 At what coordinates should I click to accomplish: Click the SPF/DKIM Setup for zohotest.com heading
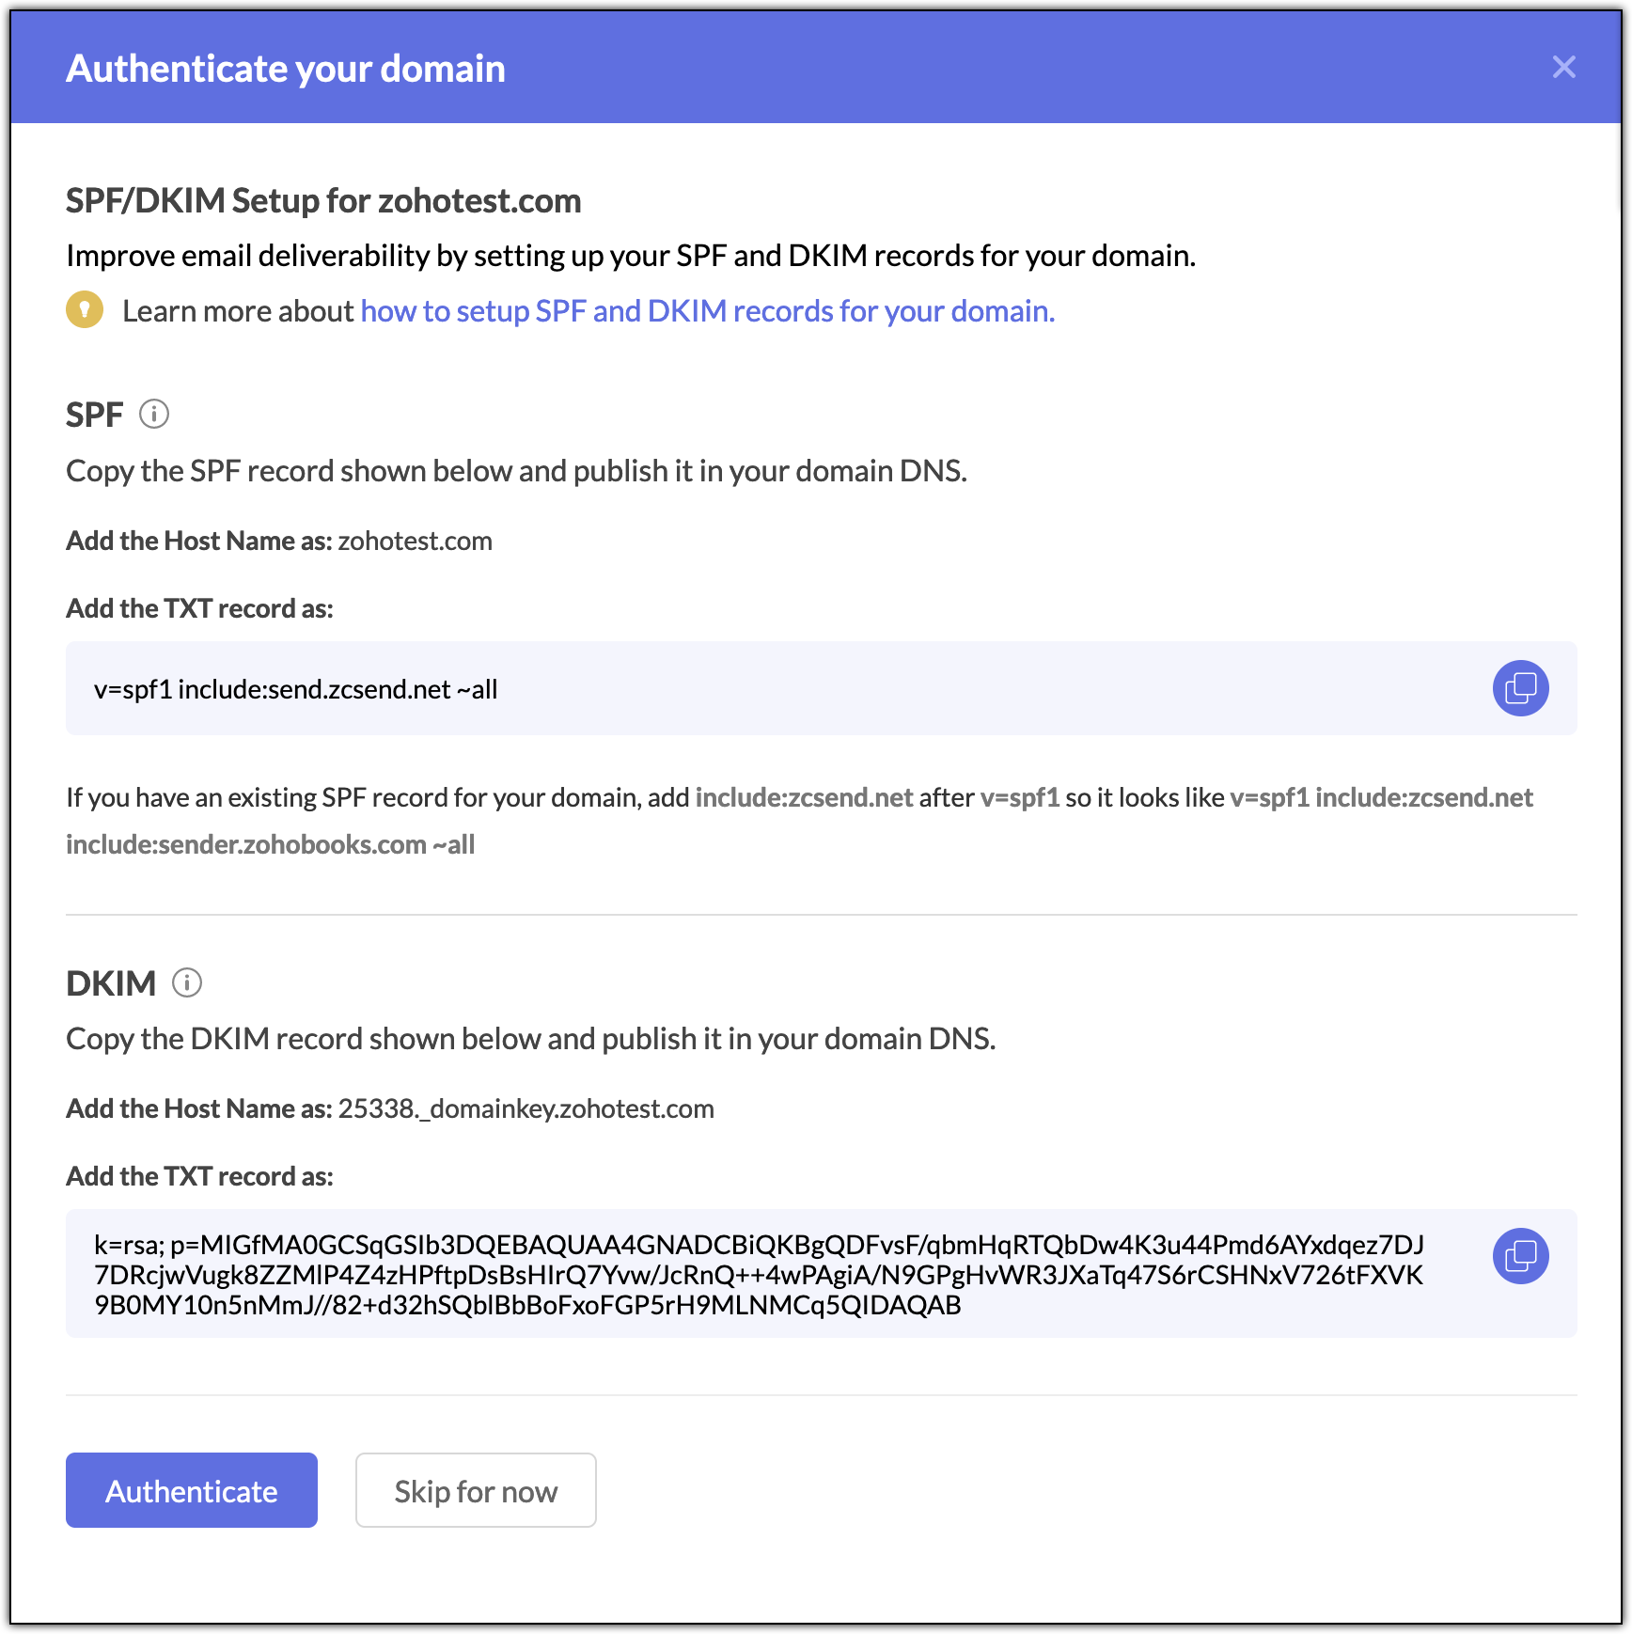323,201
